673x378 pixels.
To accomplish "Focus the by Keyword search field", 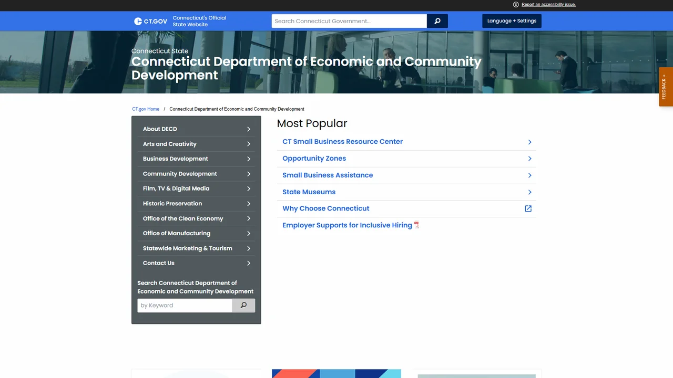I will pyautogui.click(x=185, y=306).
